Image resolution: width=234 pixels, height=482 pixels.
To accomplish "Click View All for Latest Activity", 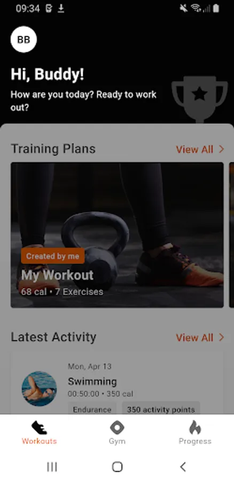I will click(x=194, y=337).
